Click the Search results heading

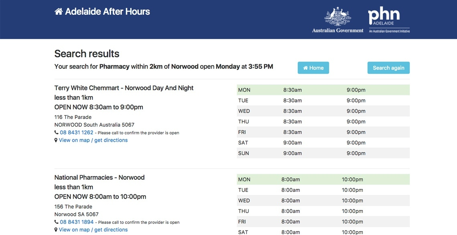87,53
